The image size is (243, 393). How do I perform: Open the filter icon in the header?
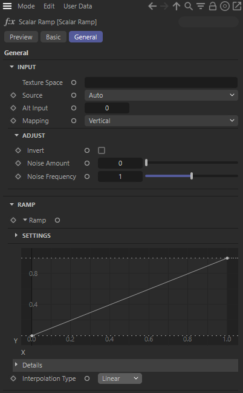(201, 6)
